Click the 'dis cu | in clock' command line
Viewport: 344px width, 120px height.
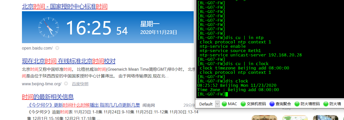tap(233, 64)
